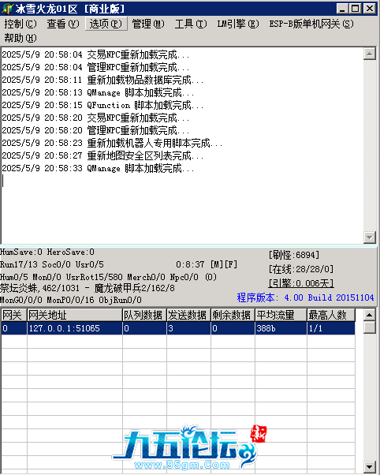
Task: Click the 队列数据 column header
Action: (x=144, y=315)
